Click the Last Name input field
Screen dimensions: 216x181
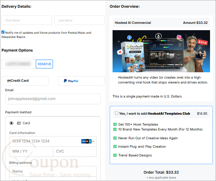point(79,20)
